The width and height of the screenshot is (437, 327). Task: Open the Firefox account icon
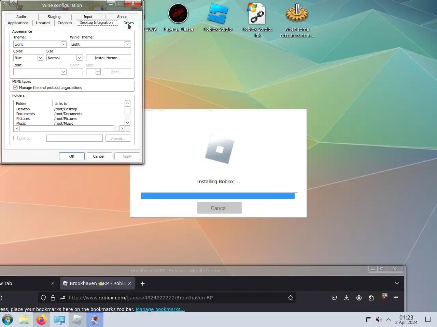tap(359, 298)
